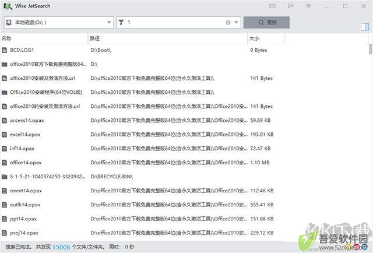This screenshot has height=253, width=373.
Task: Click file icon of ppt14.opax
Action: coord(4,219)
